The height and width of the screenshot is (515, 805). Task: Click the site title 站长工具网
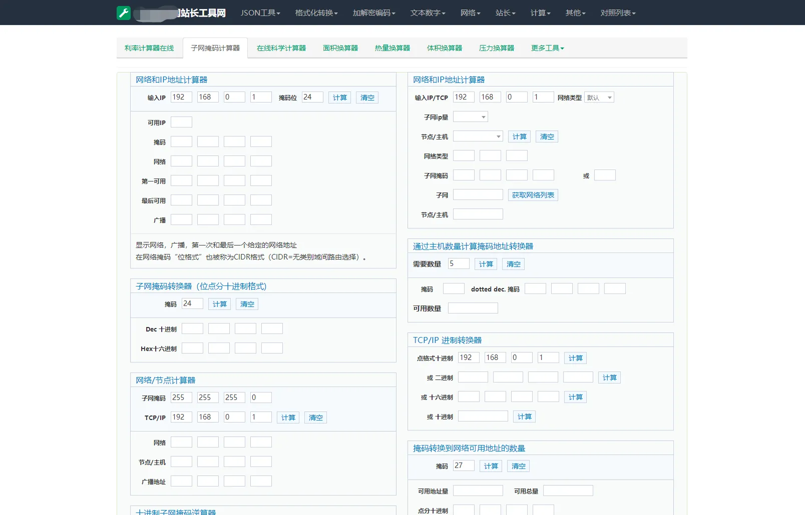point(202,13)
